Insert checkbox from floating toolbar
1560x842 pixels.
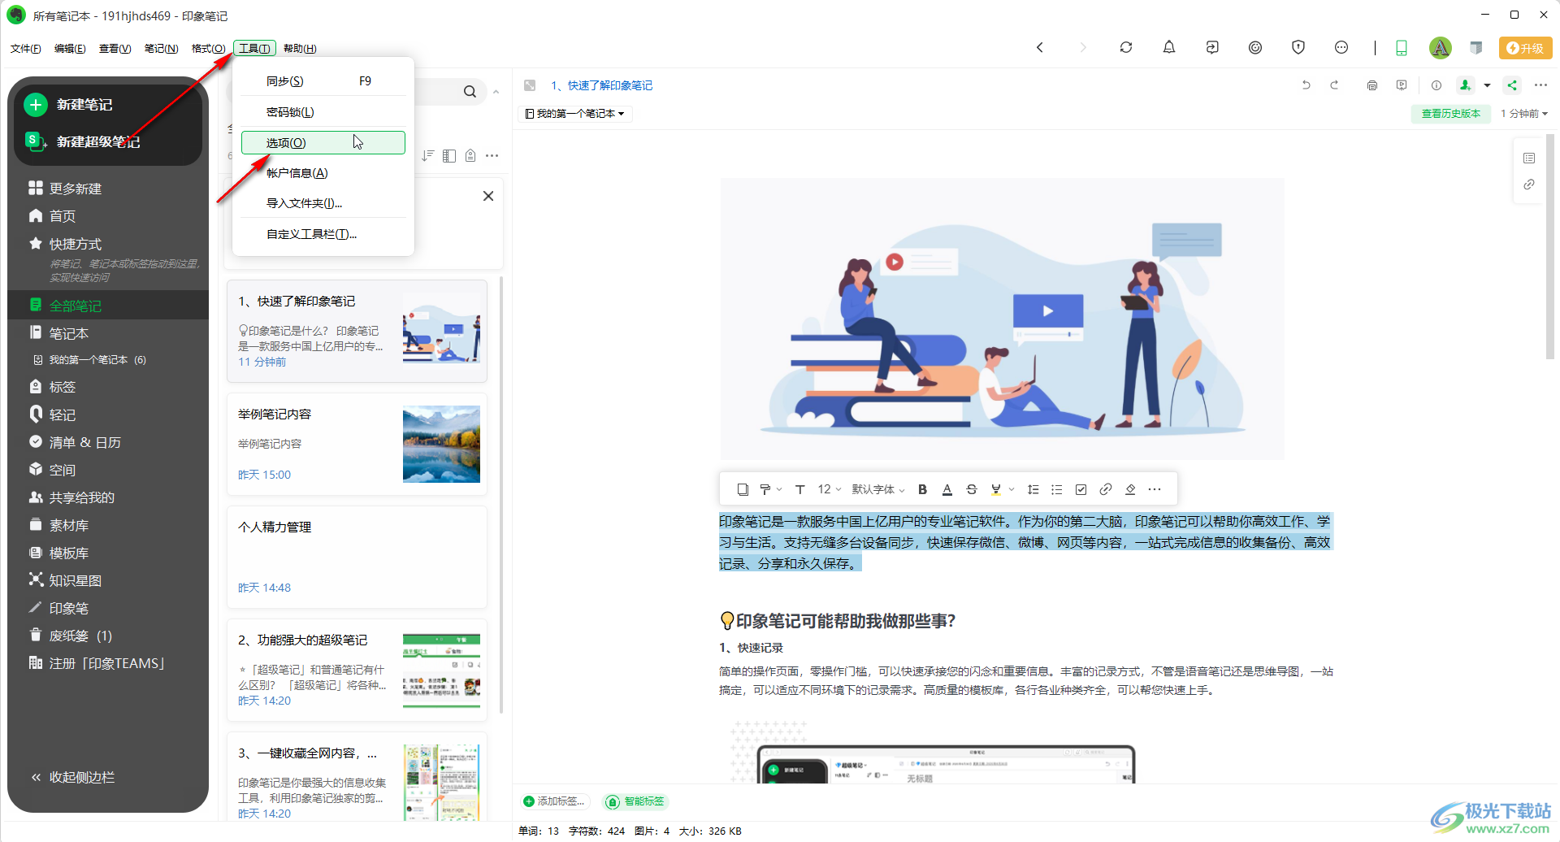pos(1081,489)
